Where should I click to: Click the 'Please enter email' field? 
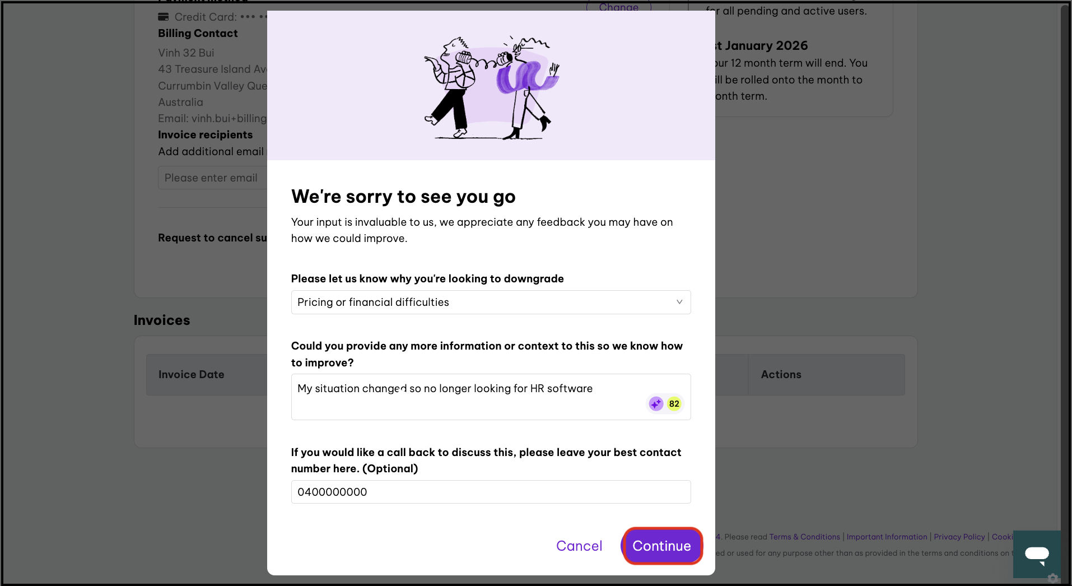[213, 178]
